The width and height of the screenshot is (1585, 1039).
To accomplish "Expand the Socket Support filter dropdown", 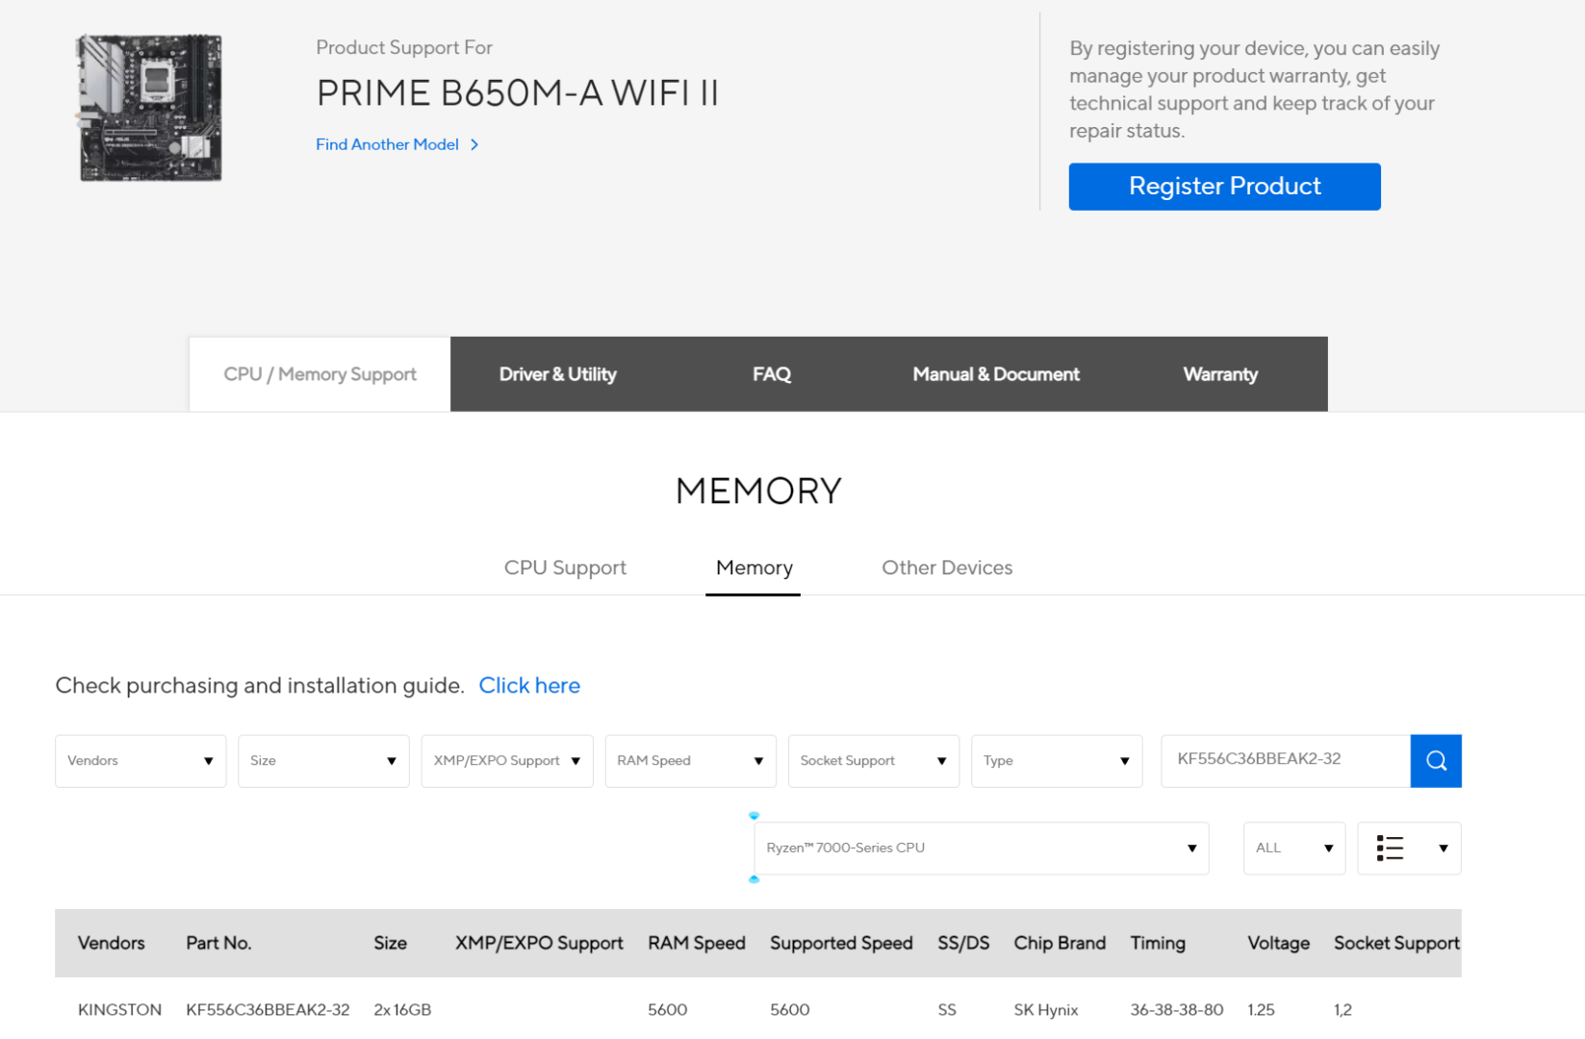I will 874,761.
